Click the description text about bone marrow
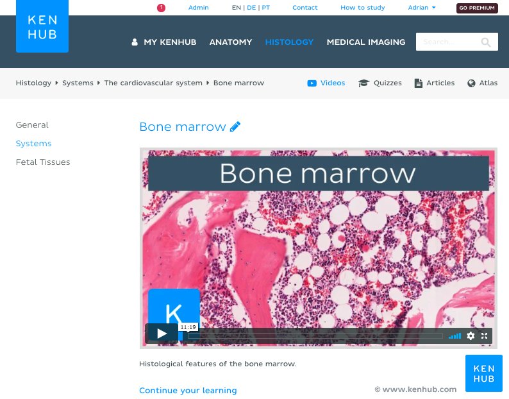509x399 pixels. click(x=218, y=364)
